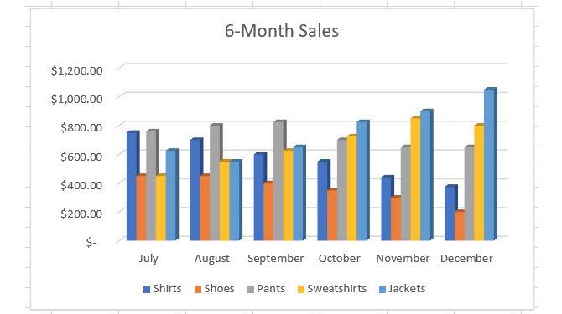Click the July category axis label

[148, 259]
